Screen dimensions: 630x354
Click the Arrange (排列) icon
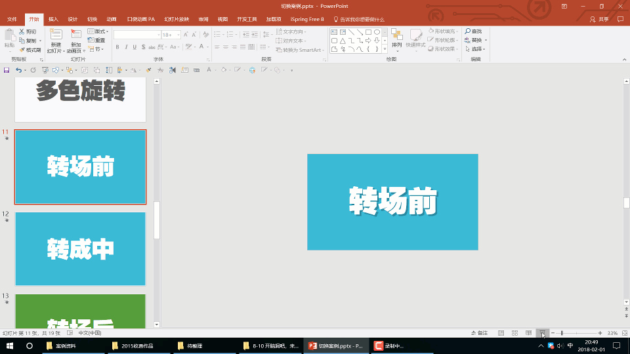click(x=396, y=35)
